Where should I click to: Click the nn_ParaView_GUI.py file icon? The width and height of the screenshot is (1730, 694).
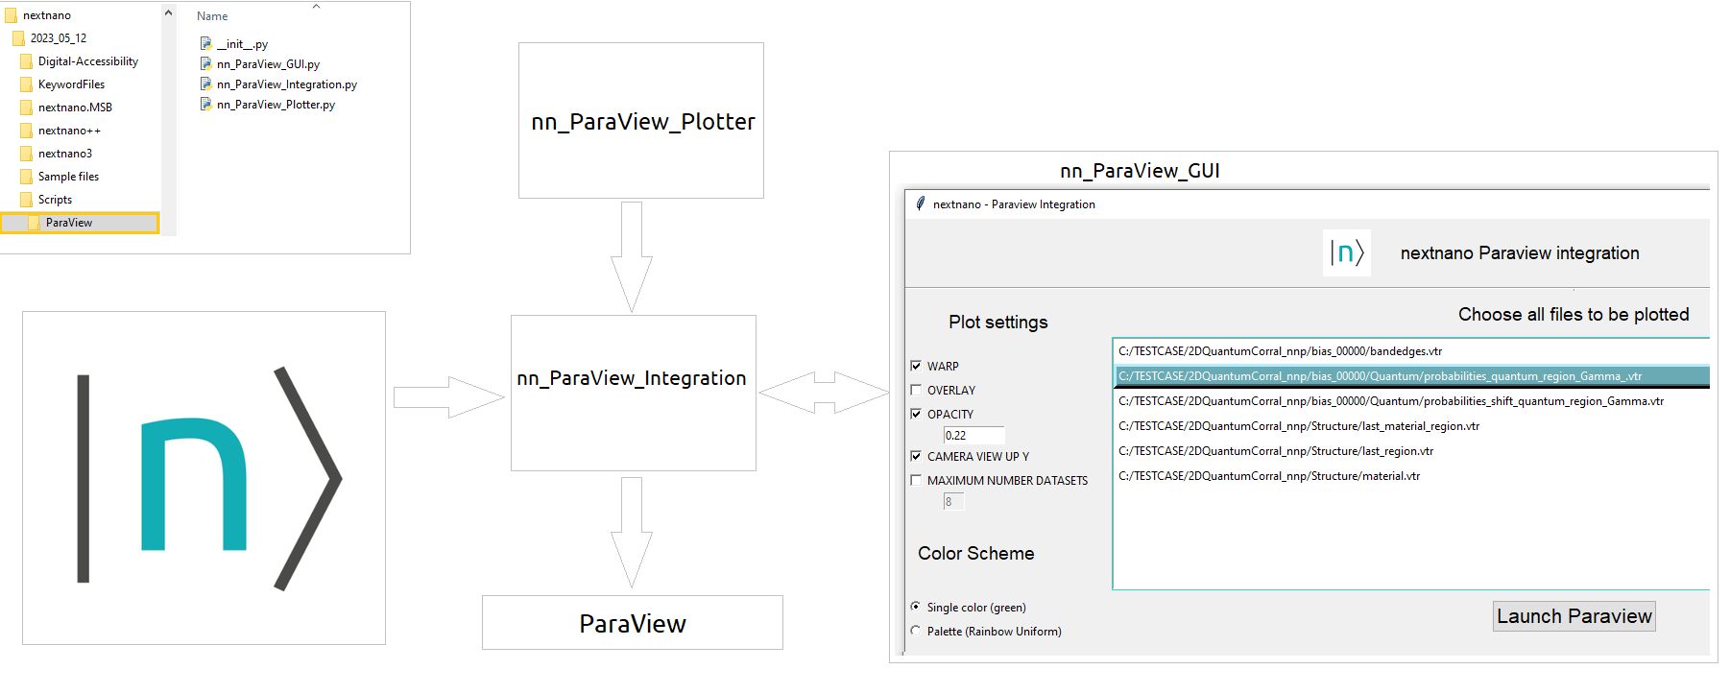click(205, 63)
